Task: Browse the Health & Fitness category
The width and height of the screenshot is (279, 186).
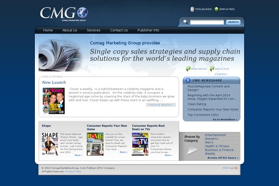Action: [217, 146]
